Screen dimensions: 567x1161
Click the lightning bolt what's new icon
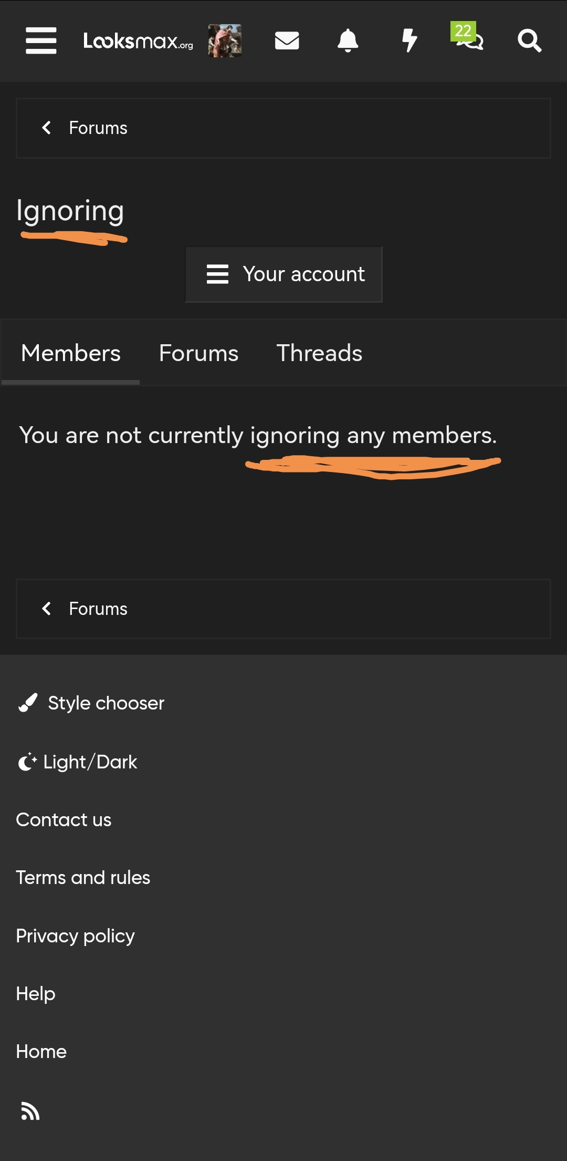tap(409, 40)
